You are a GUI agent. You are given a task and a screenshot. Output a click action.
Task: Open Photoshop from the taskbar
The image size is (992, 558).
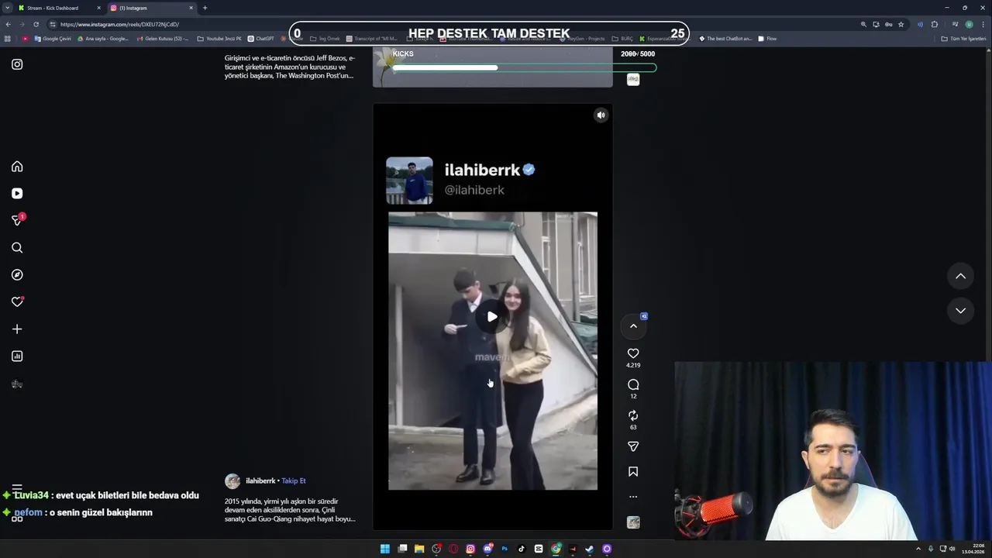[x=505, y=549]
